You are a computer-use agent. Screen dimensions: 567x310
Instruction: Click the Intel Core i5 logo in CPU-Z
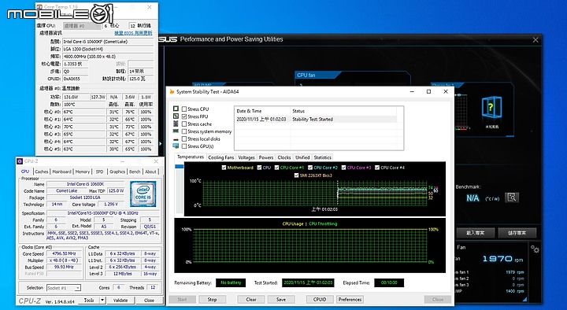point(143,194)
